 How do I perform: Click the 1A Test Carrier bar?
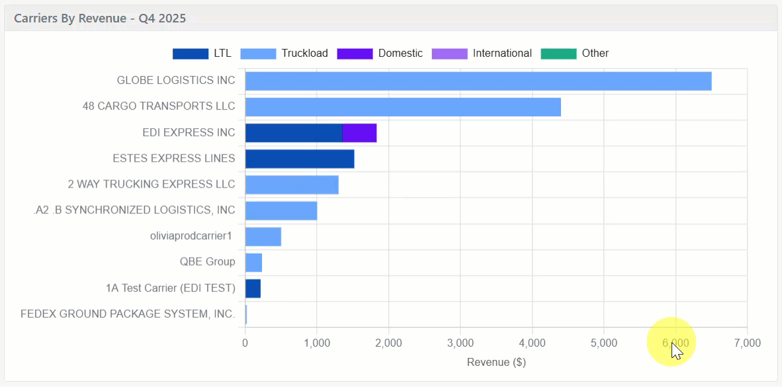click(253, 289)
